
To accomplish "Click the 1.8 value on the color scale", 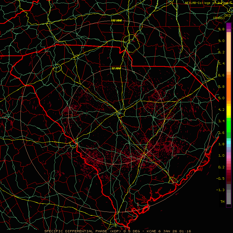I will [x=221, y=144].
